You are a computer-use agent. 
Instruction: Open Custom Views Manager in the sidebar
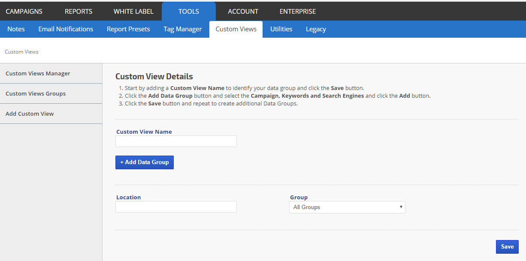(38, 73)
